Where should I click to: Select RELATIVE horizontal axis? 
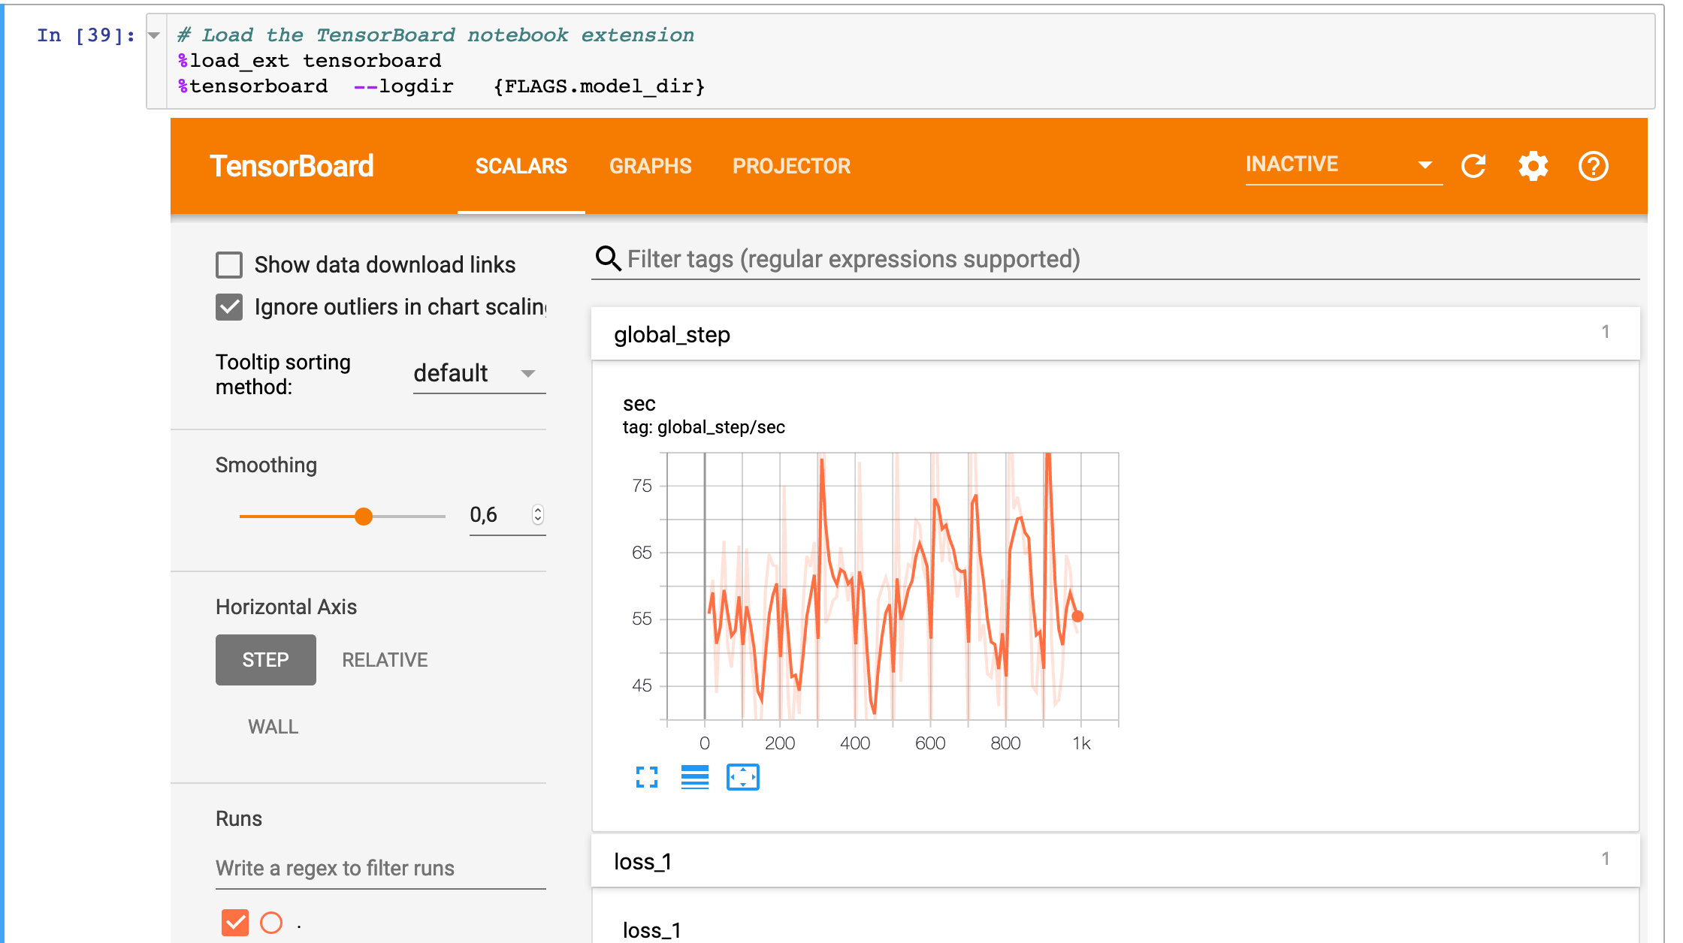[385, 660]
